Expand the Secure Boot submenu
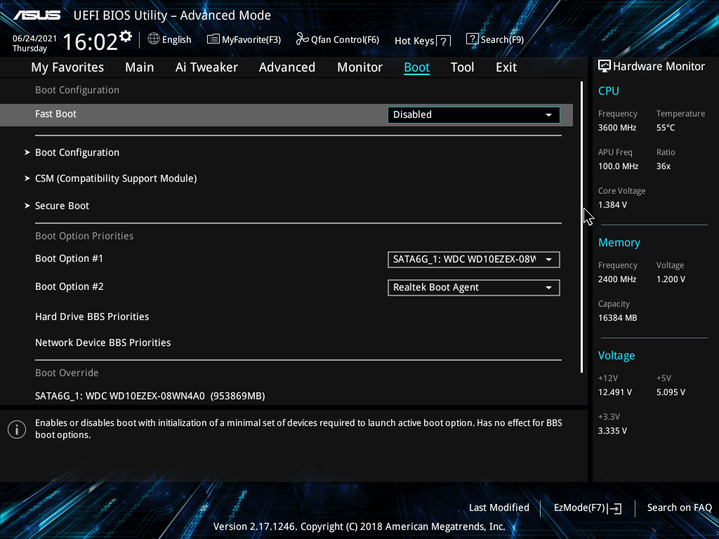The height and width of the screenshot is (539, 719). point(62,206)
